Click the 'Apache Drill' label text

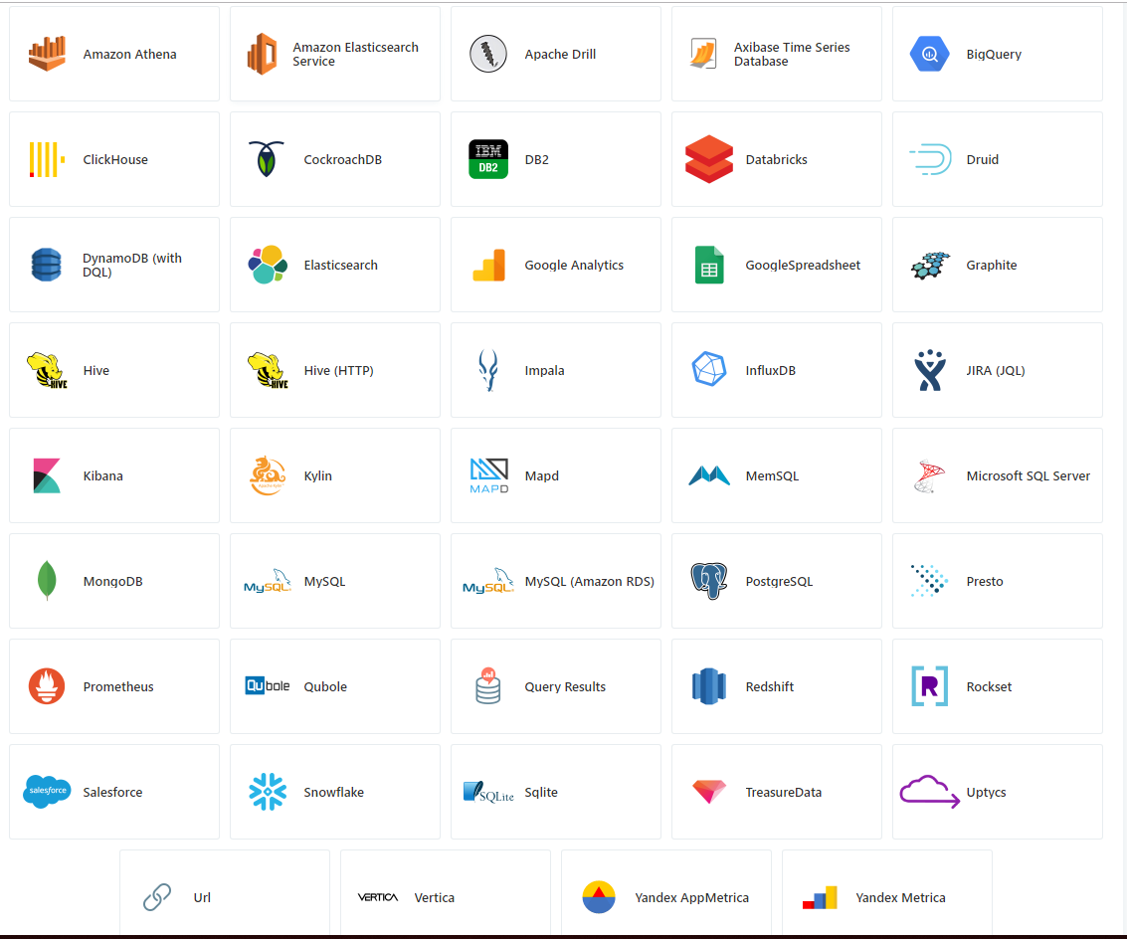[560, 54]
